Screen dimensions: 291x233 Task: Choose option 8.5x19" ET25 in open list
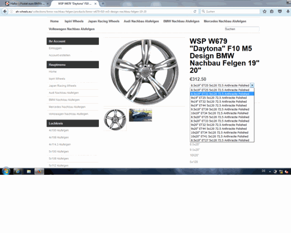pyautogui.click(x=222, y=90)
